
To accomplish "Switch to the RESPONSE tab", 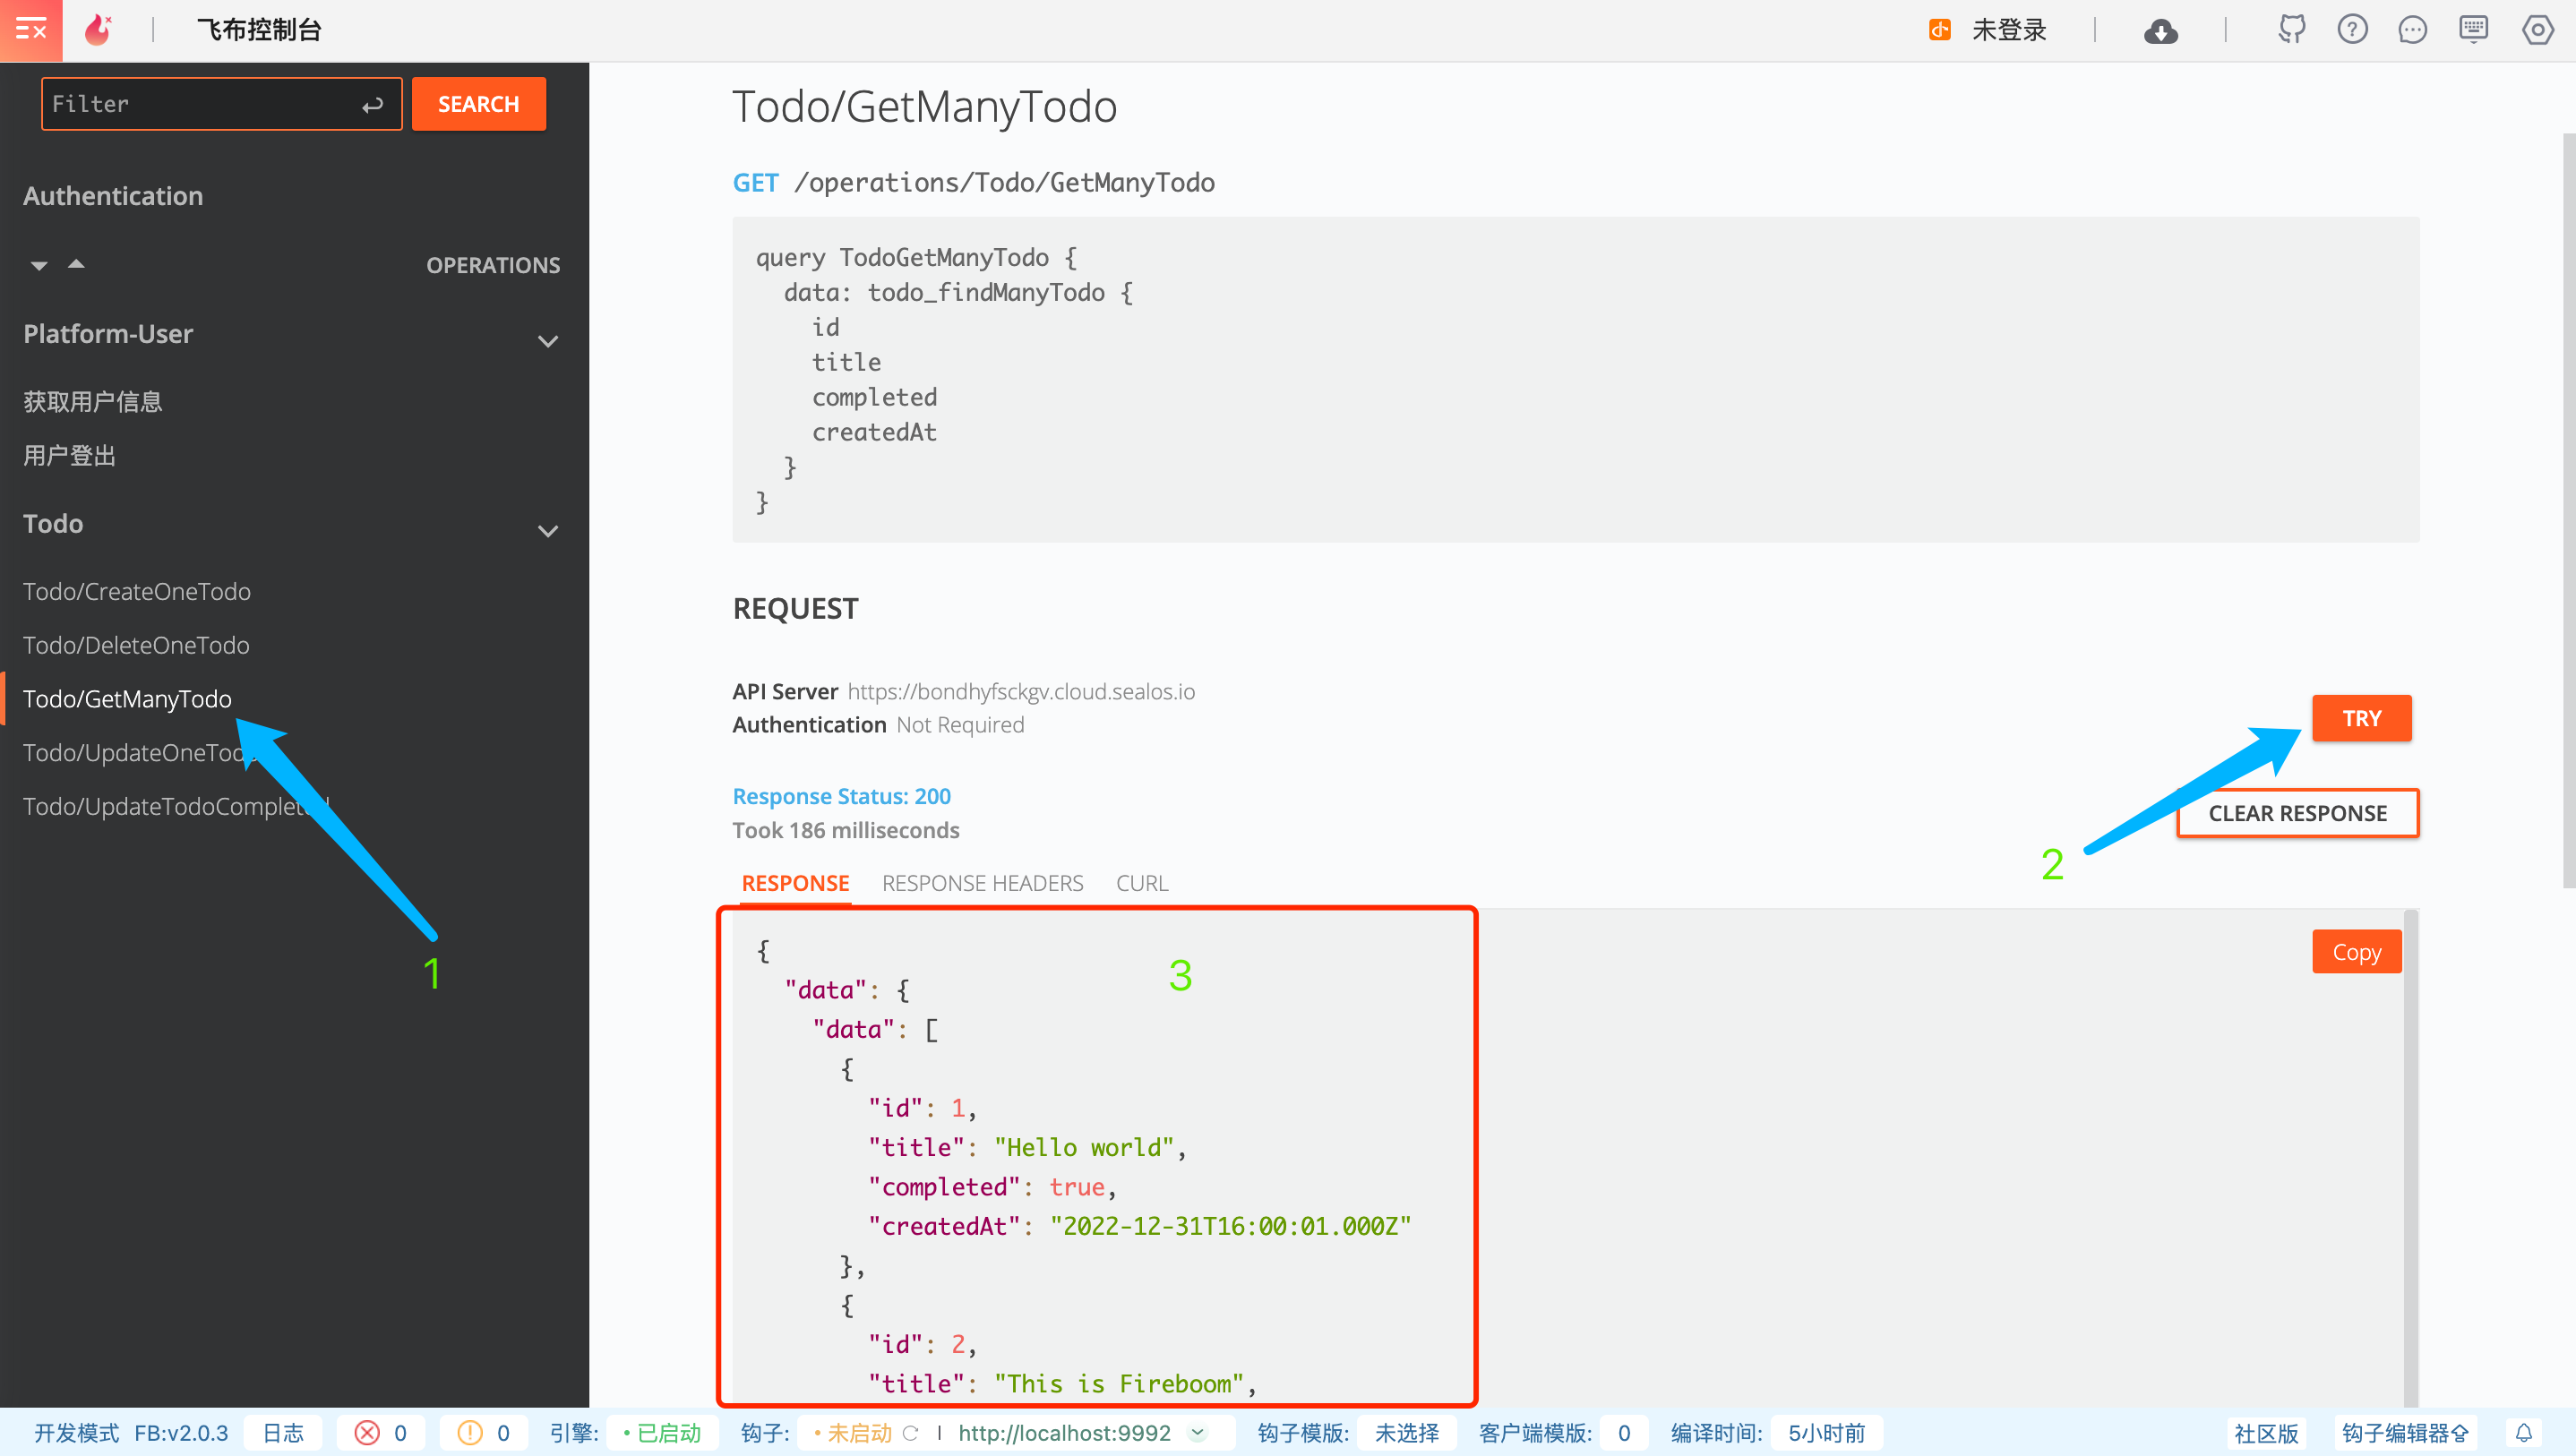I will tap(795, 883).
